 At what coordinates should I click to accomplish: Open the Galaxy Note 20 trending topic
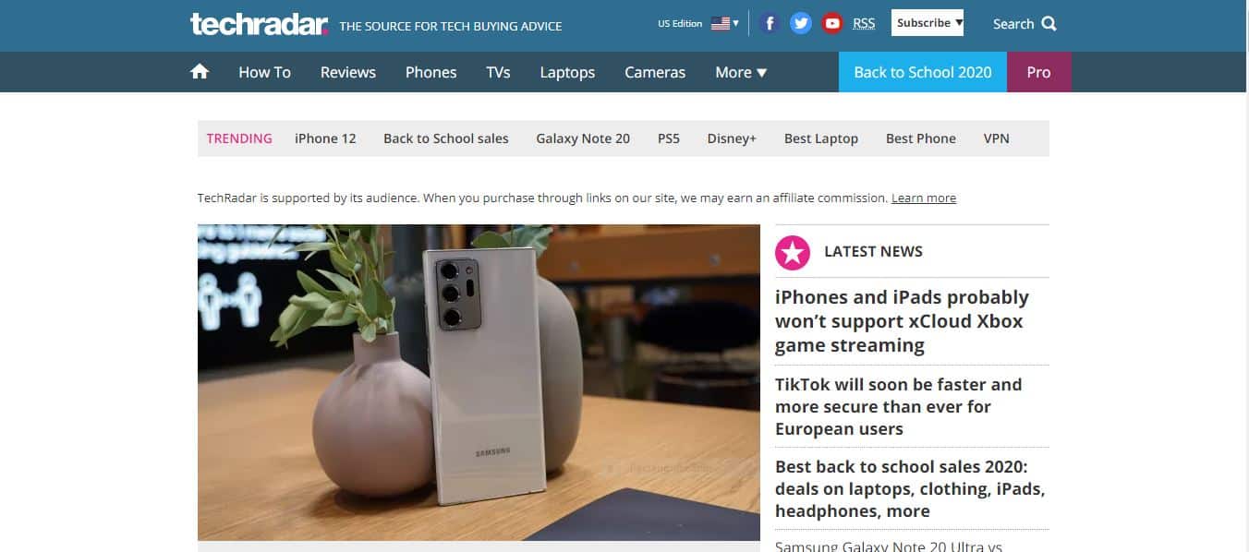pos(583,138)
